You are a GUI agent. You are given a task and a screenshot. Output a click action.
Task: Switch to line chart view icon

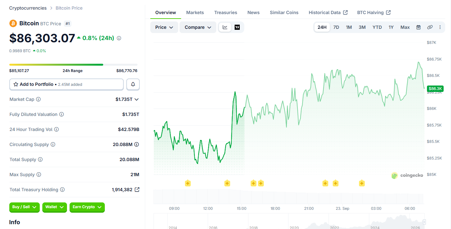coord(225,27)
